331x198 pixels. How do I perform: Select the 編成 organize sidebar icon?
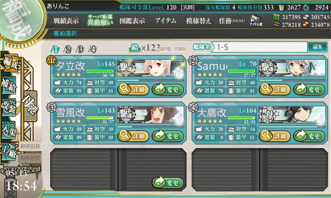[10, 63]
